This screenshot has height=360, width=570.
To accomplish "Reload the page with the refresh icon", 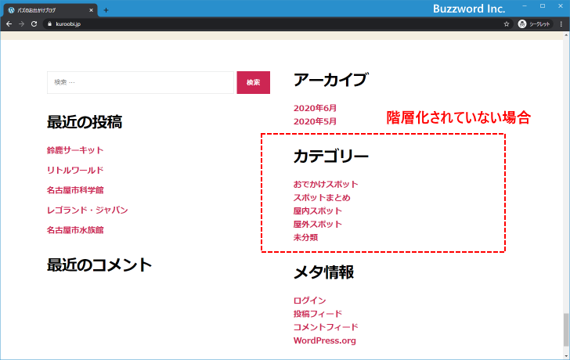I will pyautogui.click(x=34, y=24).
